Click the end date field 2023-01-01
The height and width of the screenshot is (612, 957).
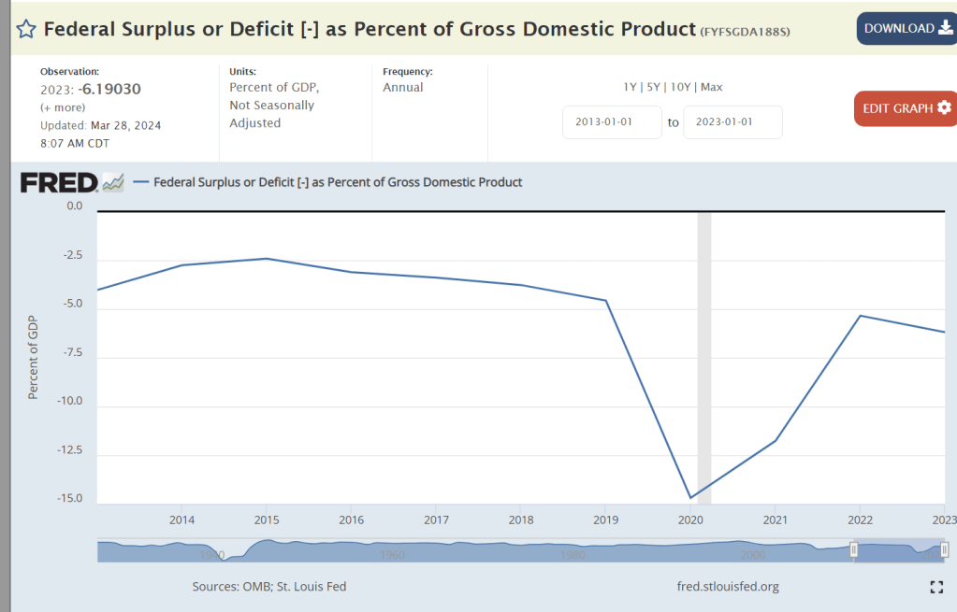(x=732, y=122)
